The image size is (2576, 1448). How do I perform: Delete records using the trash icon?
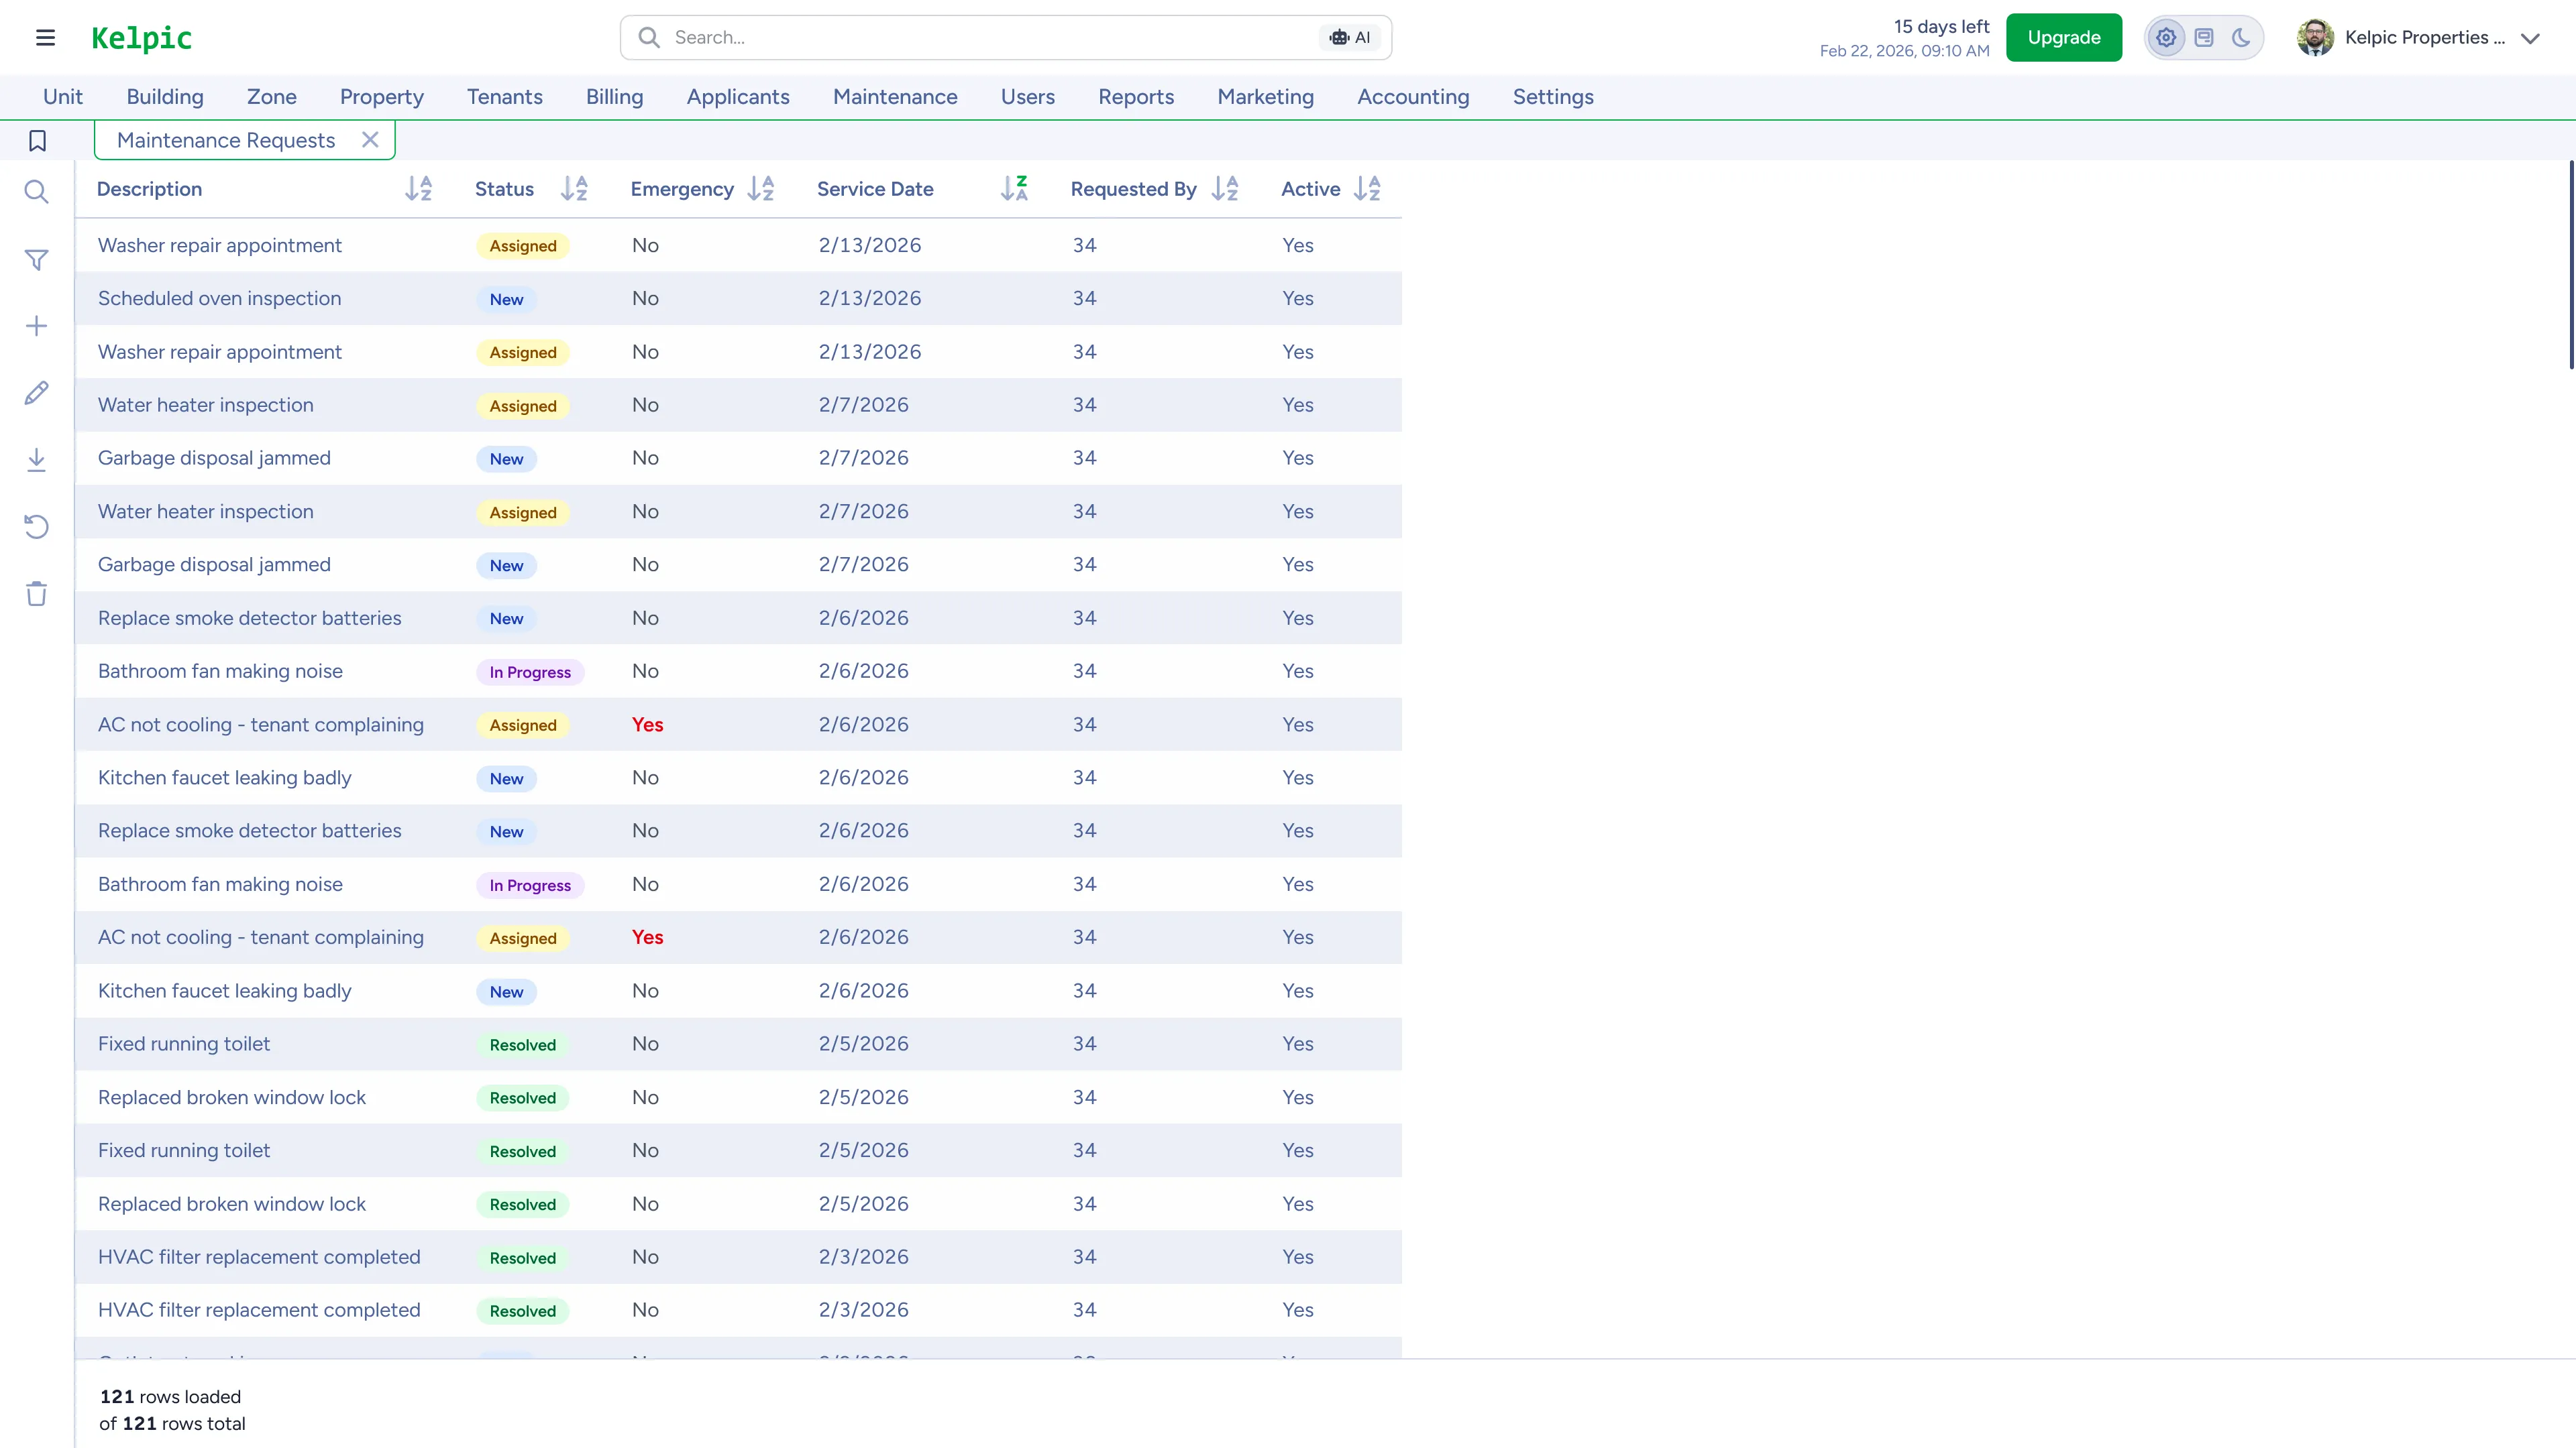[x=37, y=593]
